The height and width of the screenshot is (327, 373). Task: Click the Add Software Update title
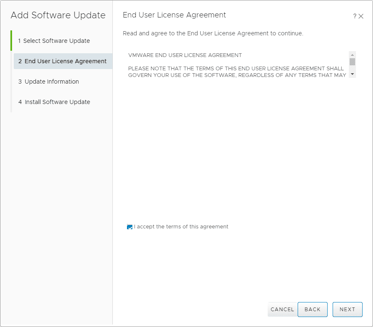coord(58,15)
